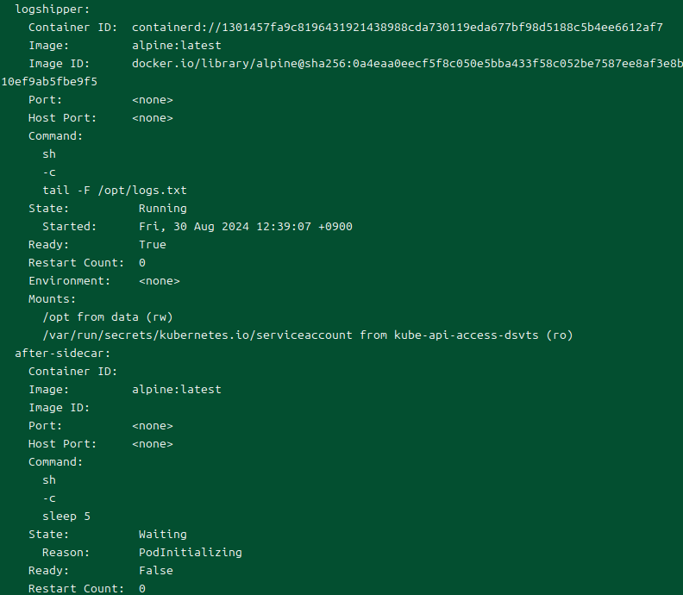Click the Running state value

(x=162, y=208)
